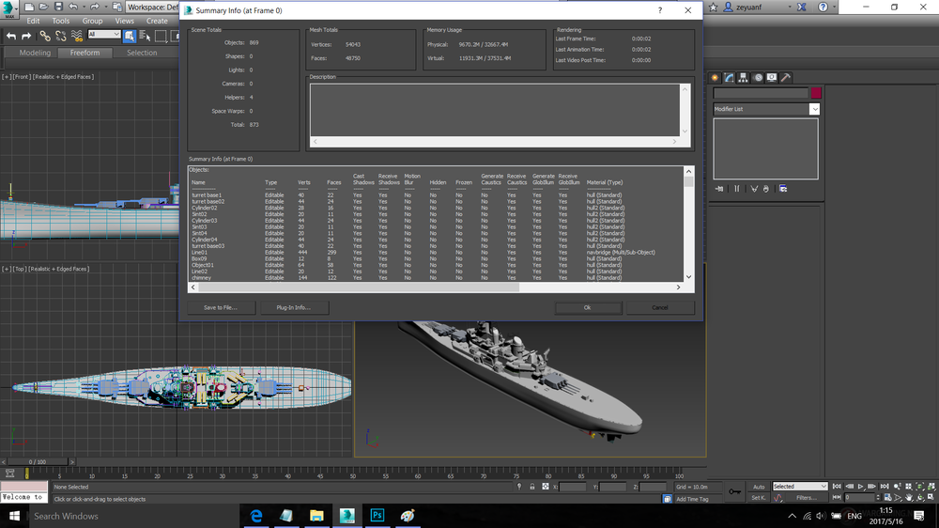Toggle Set Key mode button
This screenshot has width=939, height=528.
759,498
